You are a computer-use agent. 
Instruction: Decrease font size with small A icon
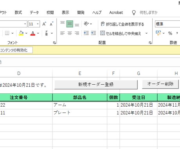click(x=52, y=24)
